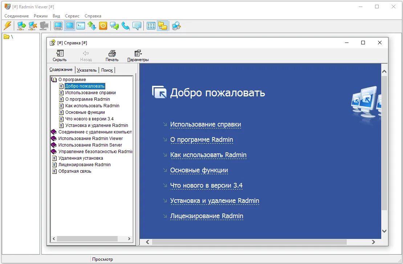The width and height of the screenshot is (403, 264).
Task: Open Удаленная установка topic in tree
Action: pyautogui.click(x=81, y=158)
